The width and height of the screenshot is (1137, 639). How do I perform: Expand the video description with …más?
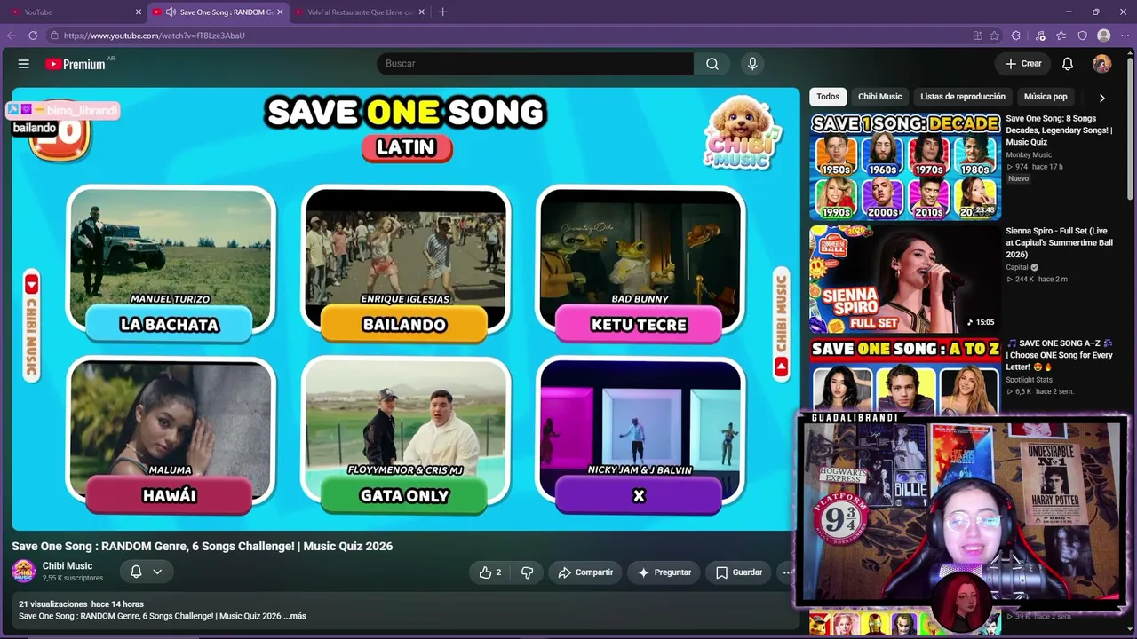[295, 616]
